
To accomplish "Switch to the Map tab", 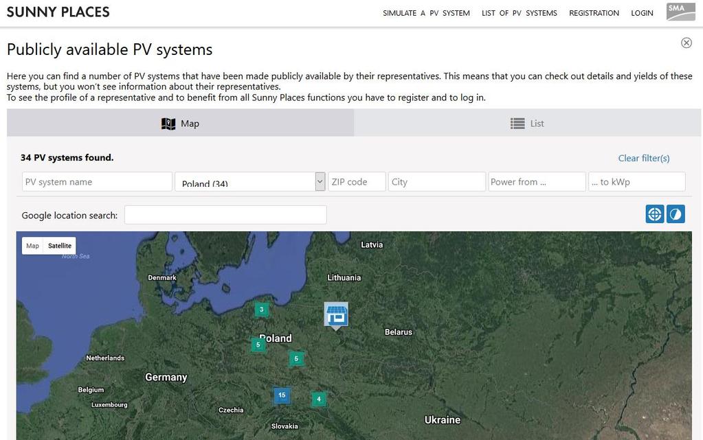I will pos(180,124).
